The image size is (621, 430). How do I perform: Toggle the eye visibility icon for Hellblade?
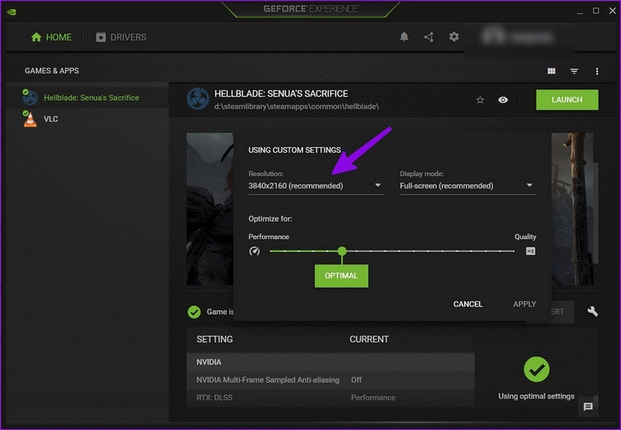[x=503, y=100]
